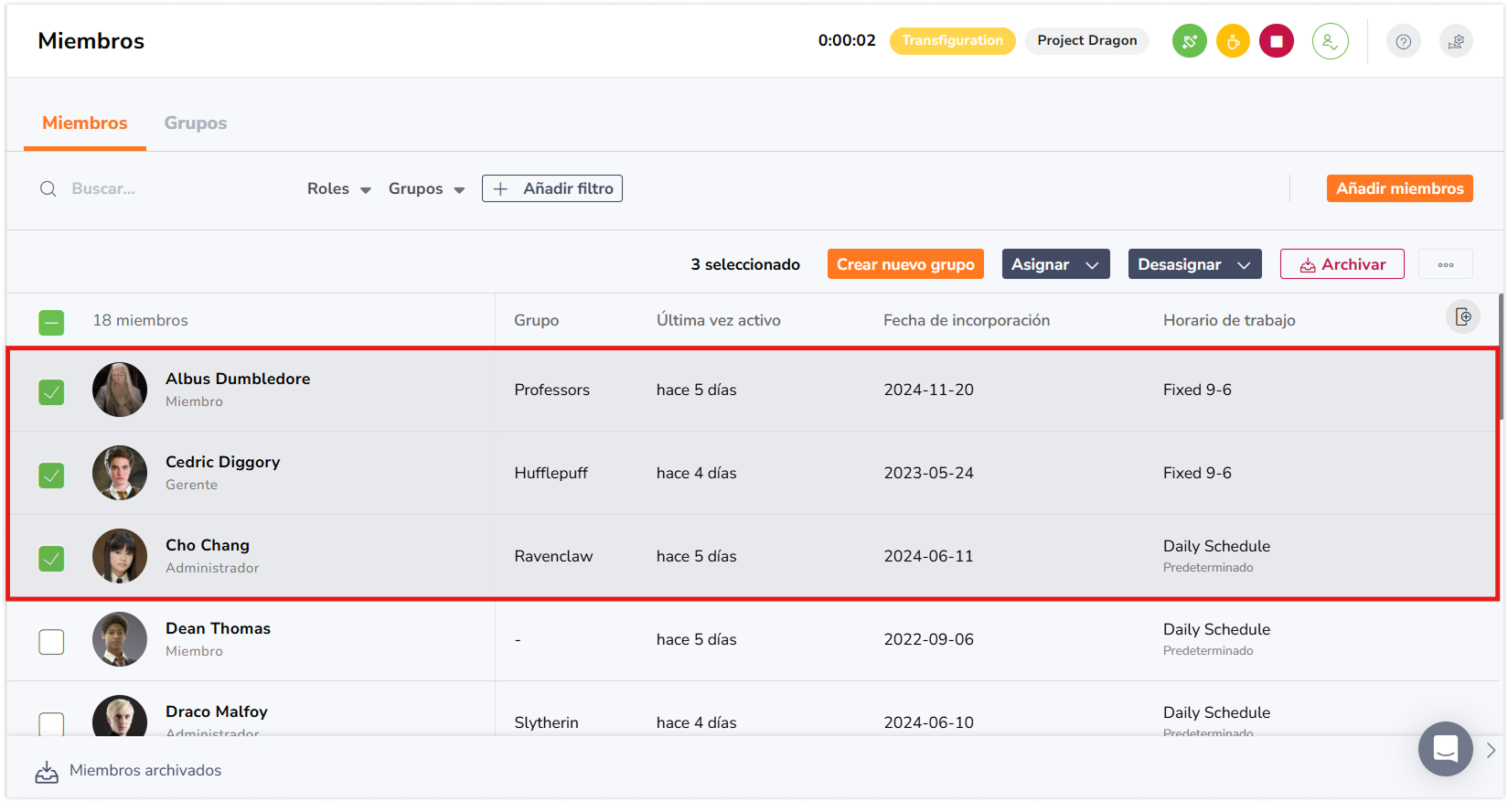Viewport: 1508px width, 802px height.
Task: Open Cedric Diggory's name
Action: [x=223, y=462]
